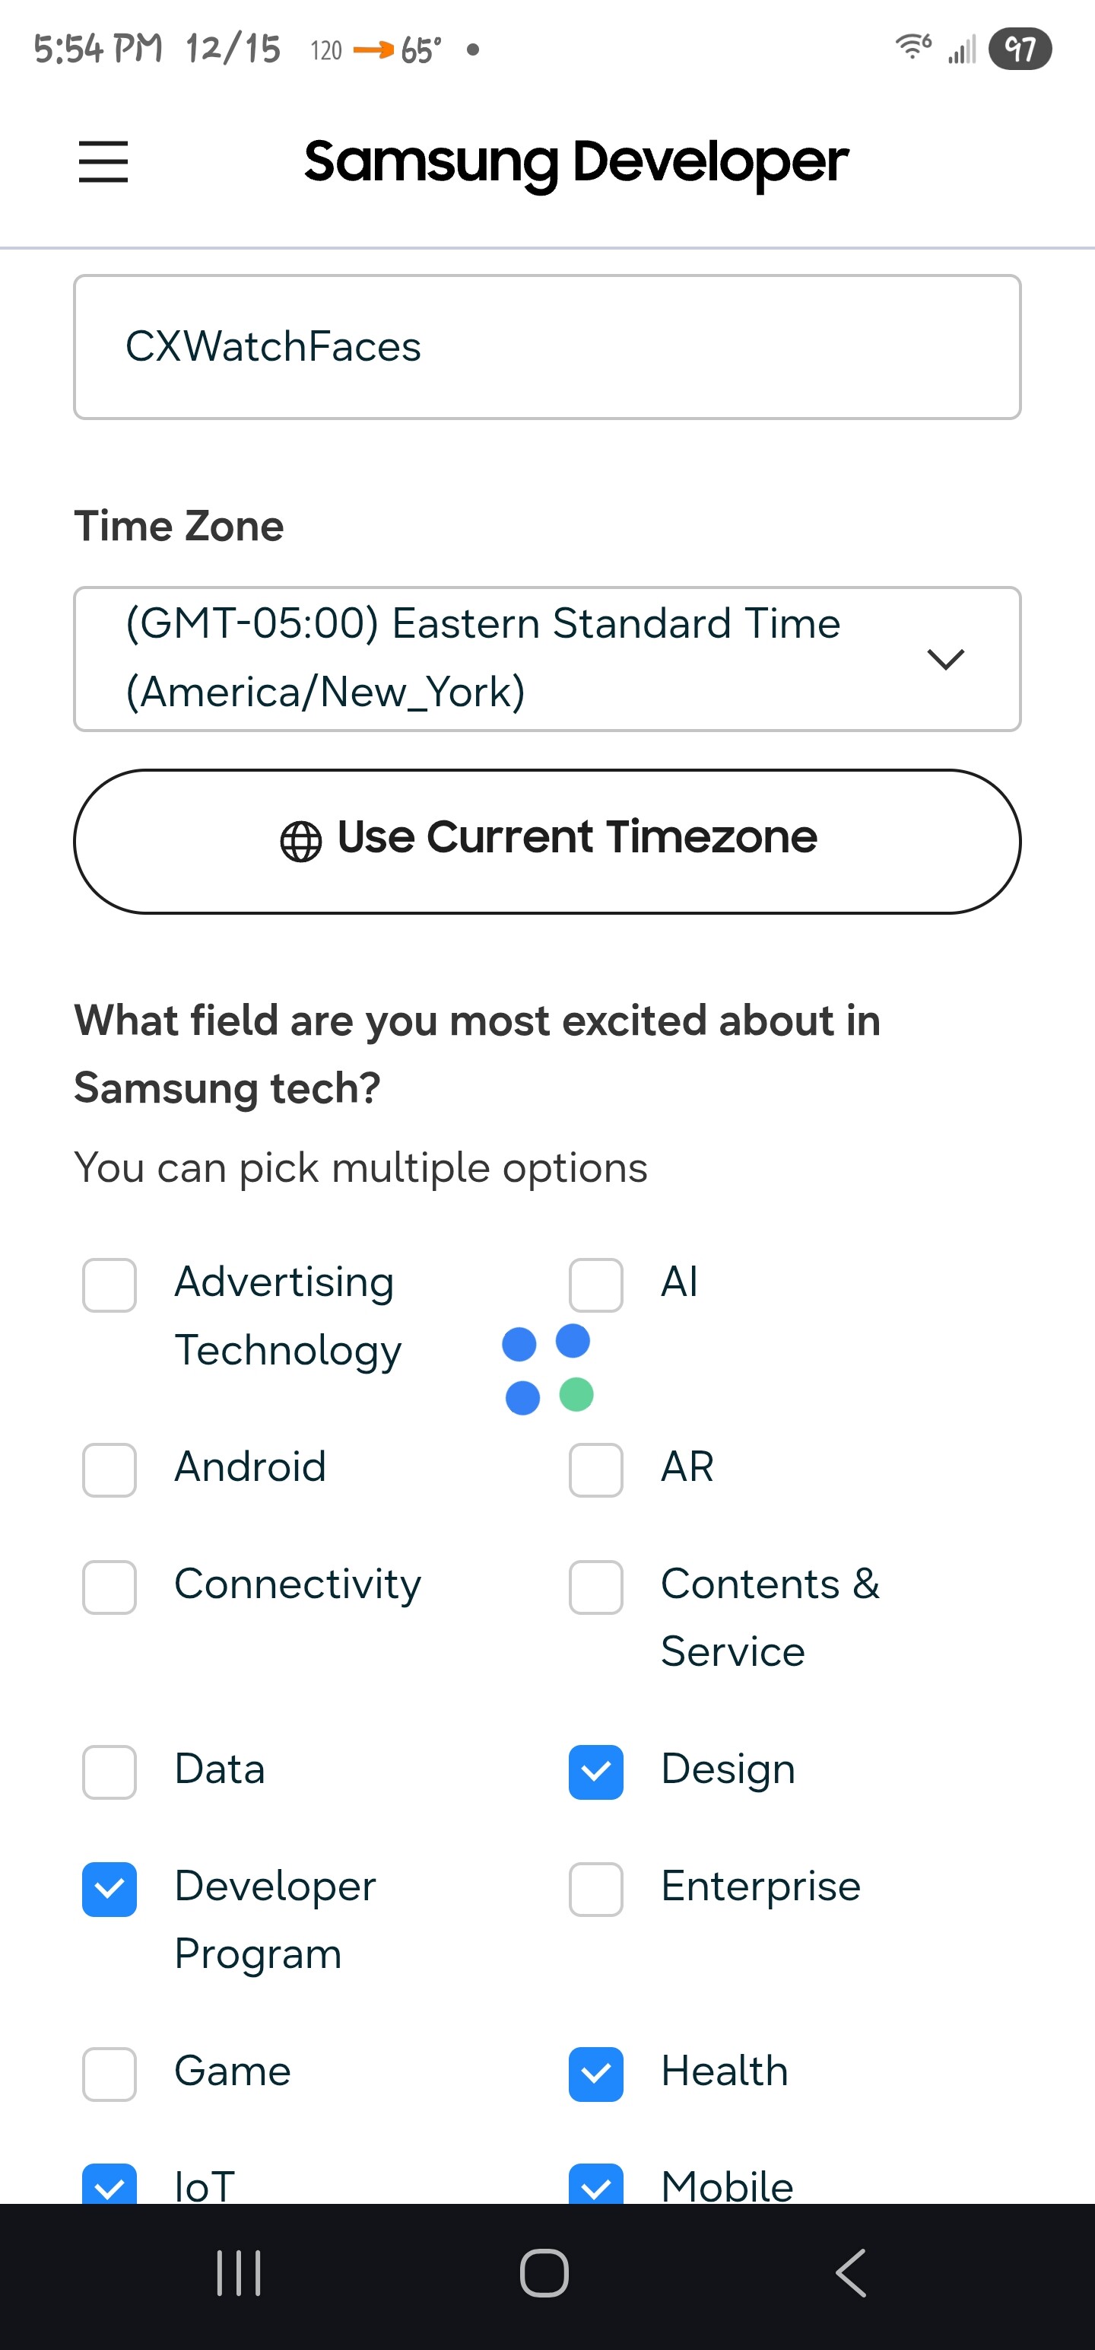Image resolution: width=1095 pixels, height=2350 pixels.
Task: Tap the cellular signal strength icon
Action: click(962, 49)
